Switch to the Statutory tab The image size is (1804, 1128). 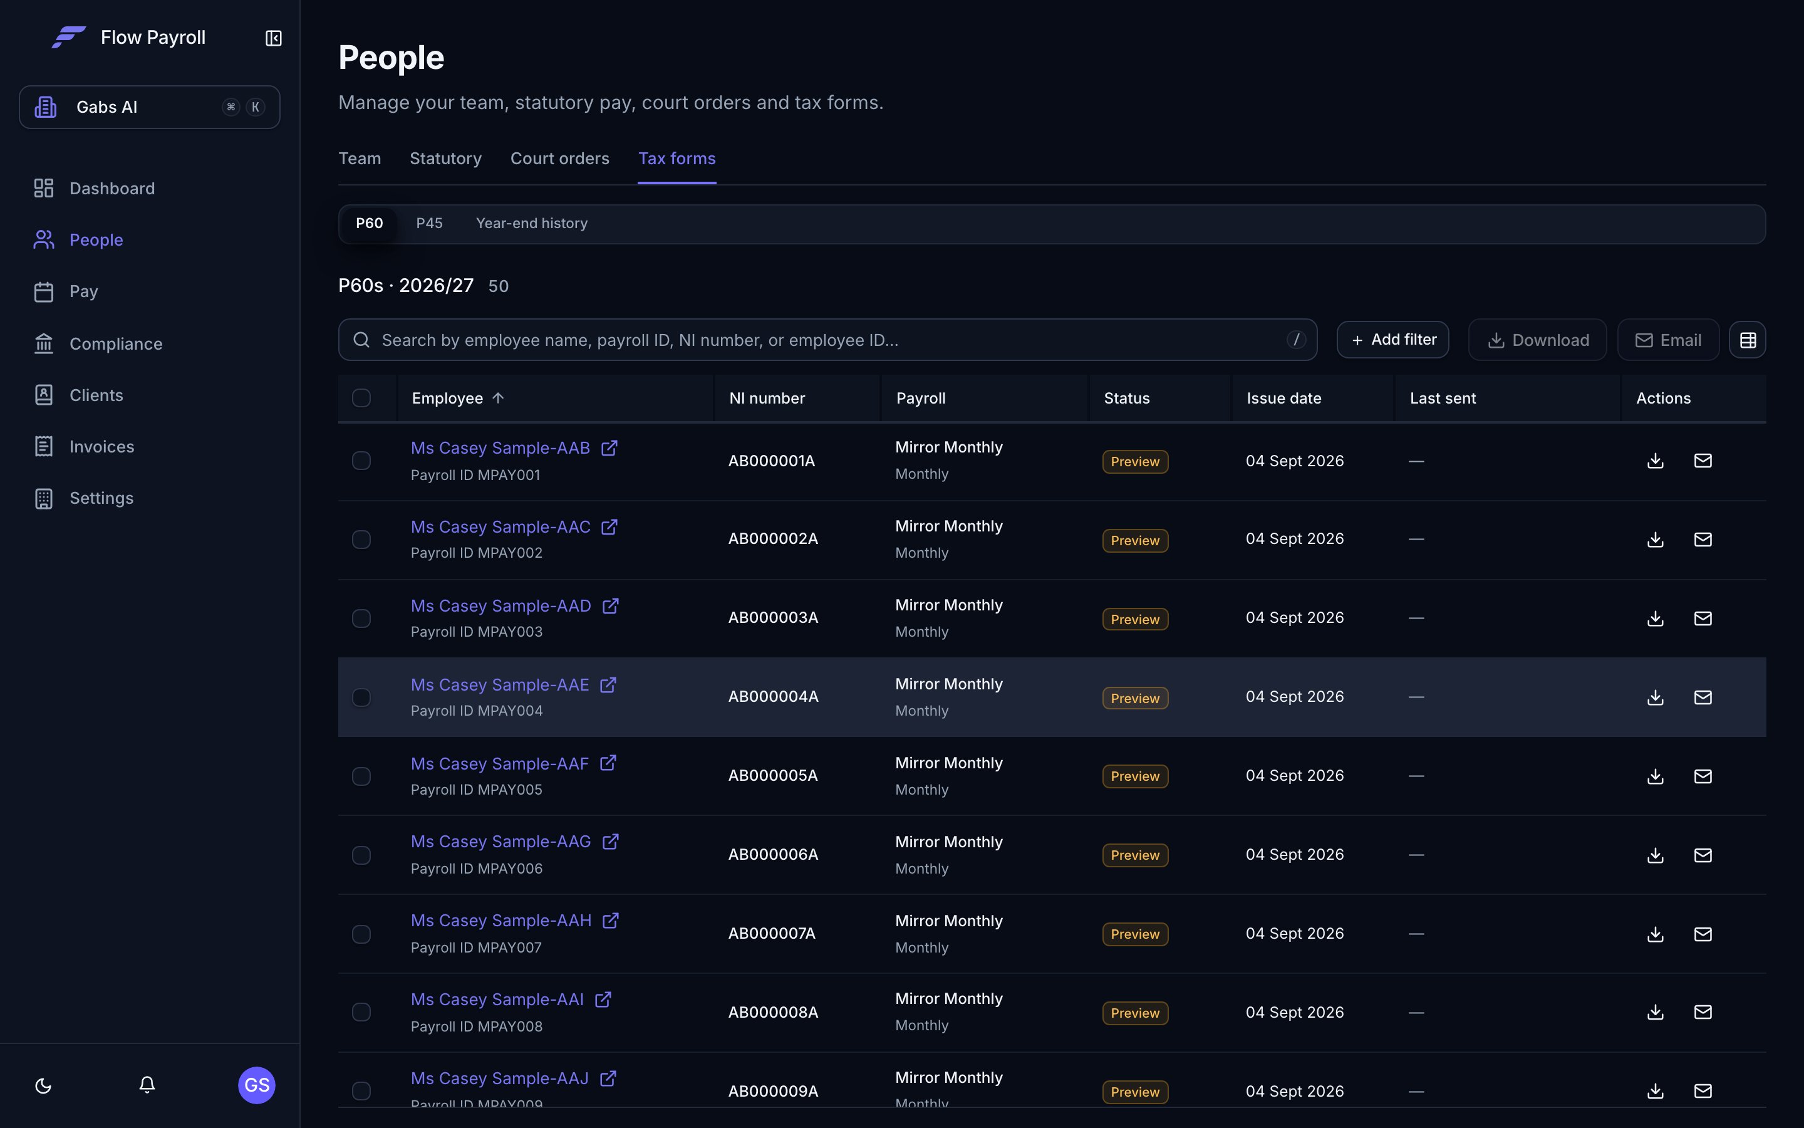[446, 158]
